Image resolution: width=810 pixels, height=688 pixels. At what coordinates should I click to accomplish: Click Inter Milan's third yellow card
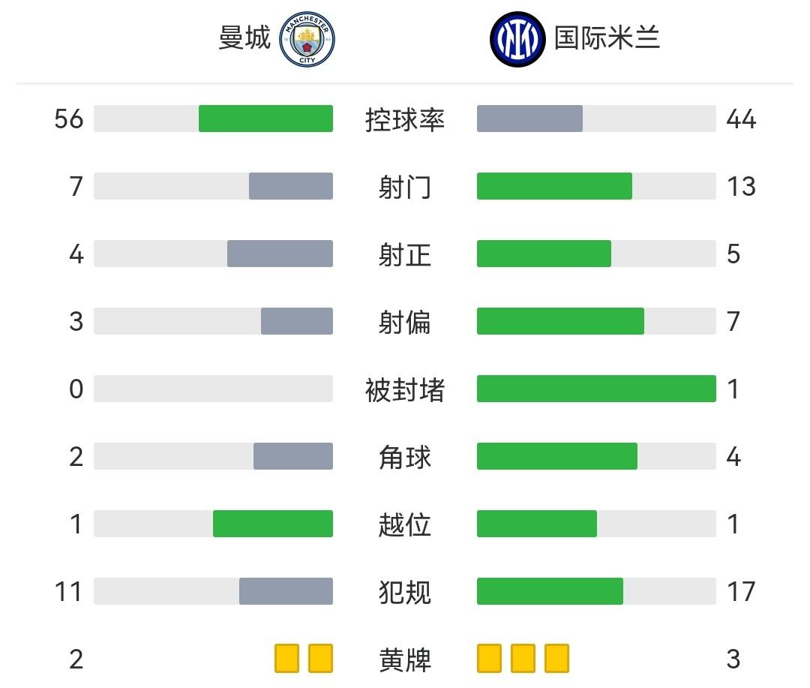(x=556, y=658)
